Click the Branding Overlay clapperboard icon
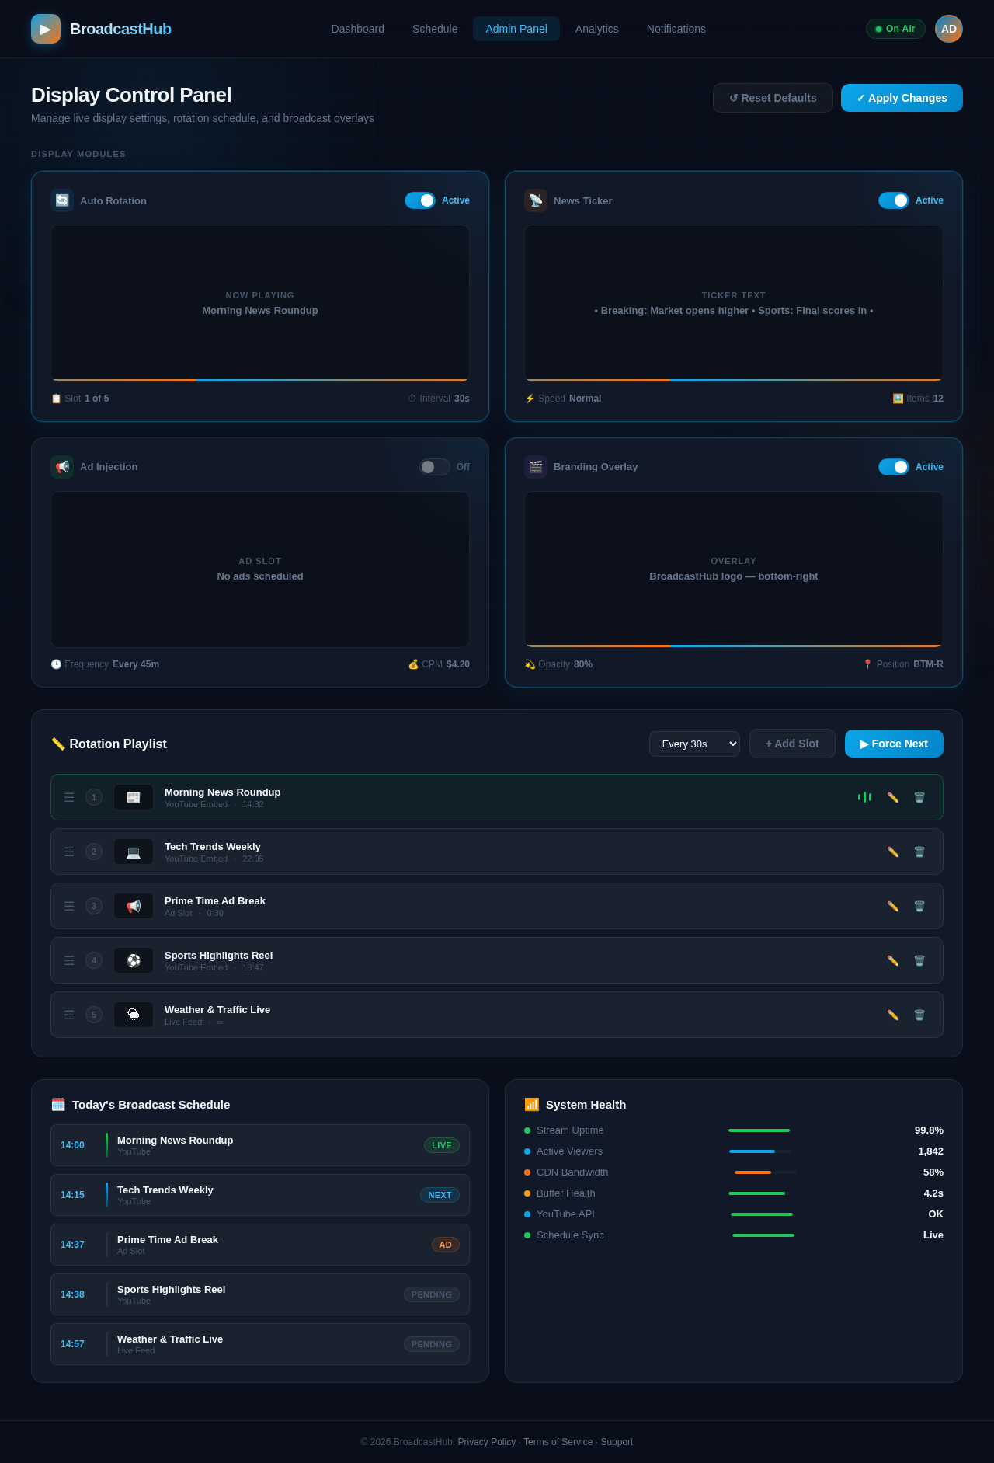This screenshot has width=994, height=1463. (x=536, y=467)
